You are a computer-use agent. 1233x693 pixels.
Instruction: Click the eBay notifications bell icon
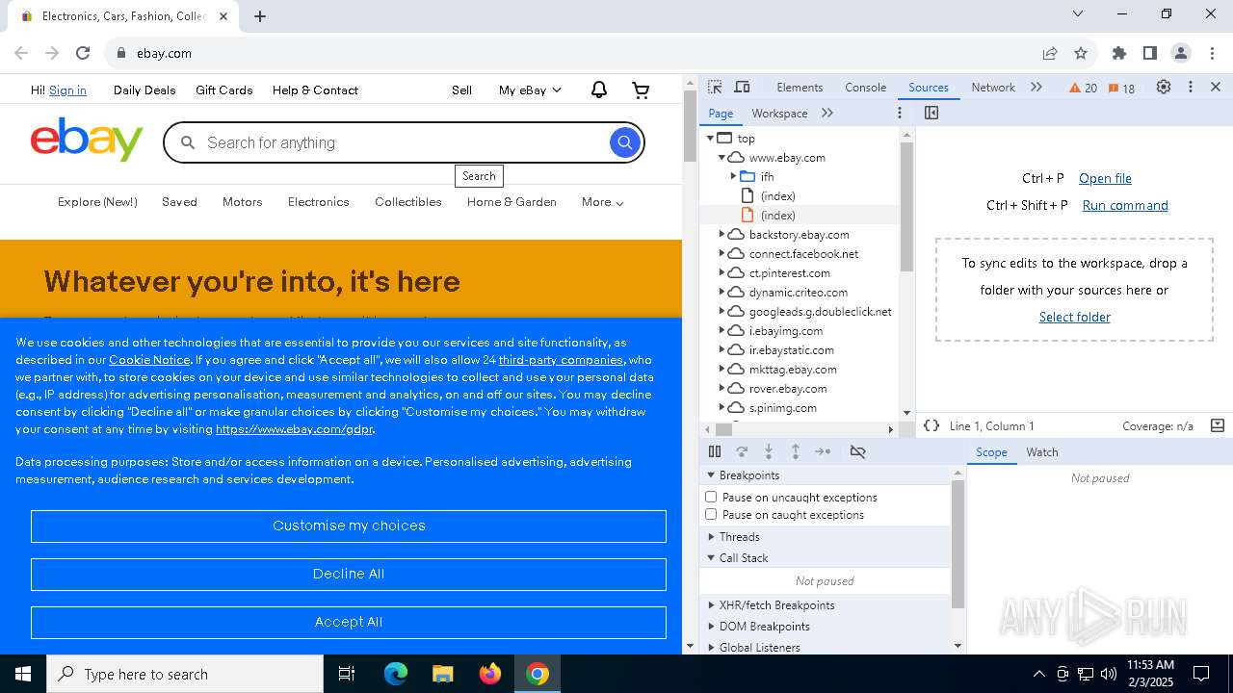(x=599, y=90)
